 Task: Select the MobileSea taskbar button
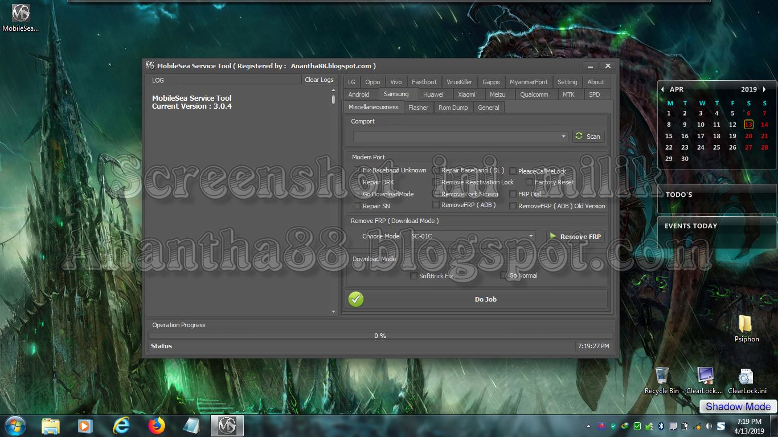click(x=227, y=426)
